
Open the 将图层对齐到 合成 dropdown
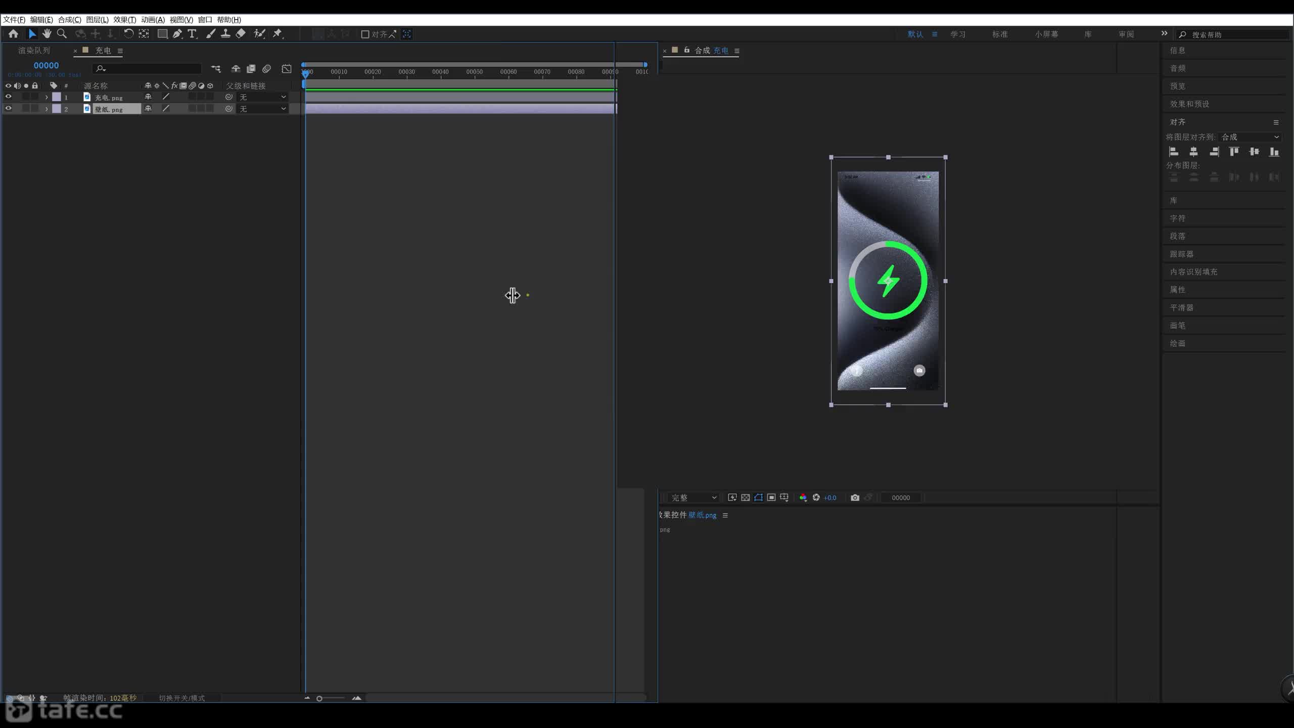(x=1250, y=137)
